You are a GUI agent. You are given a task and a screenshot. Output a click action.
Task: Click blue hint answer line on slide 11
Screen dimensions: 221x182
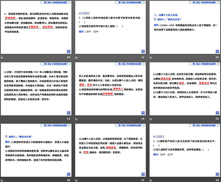(x=89, y=32)
